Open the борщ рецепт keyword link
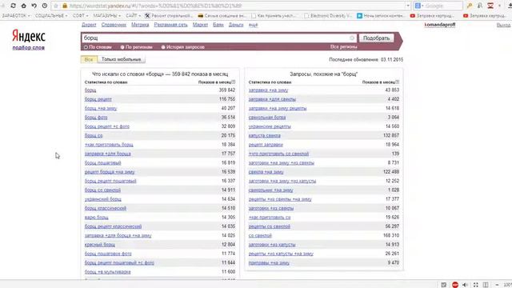 click(x=98, y=99)
